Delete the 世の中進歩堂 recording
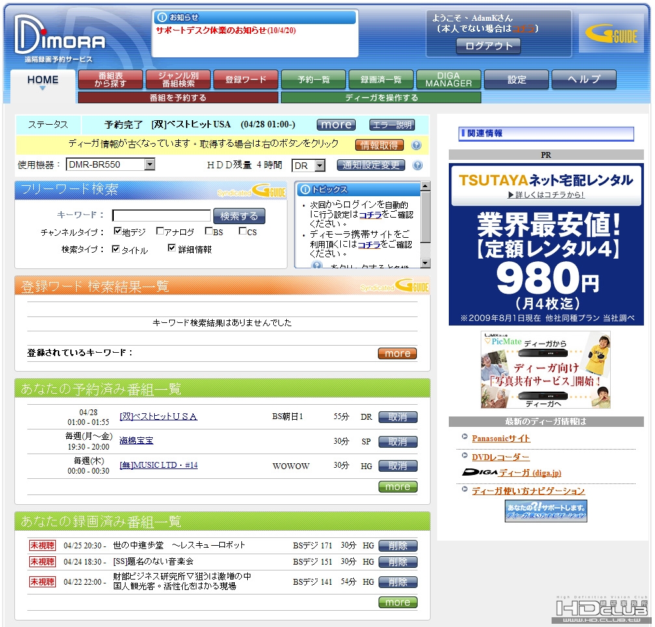The image size is (655, 627). click(x=397, y=546)
